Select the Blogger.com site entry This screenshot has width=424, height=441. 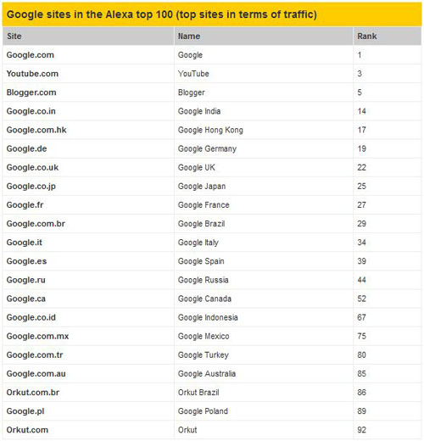31,92
